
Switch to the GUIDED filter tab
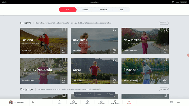[x=85, y=10]
